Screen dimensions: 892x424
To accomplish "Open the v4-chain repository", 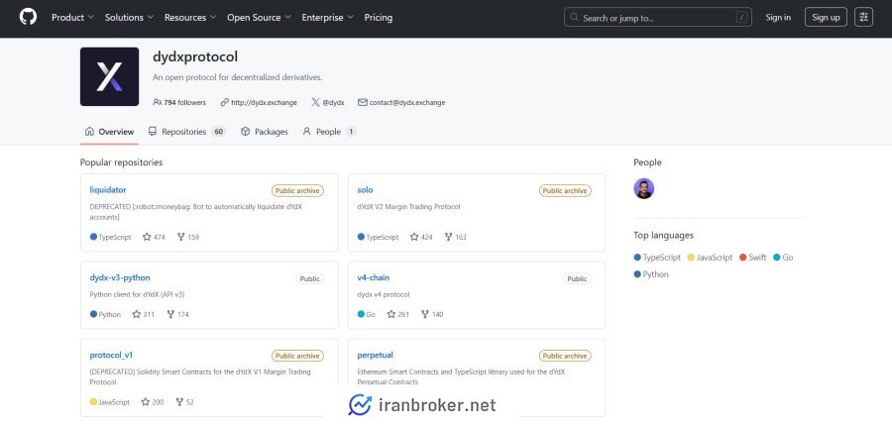I will (374, 278).
